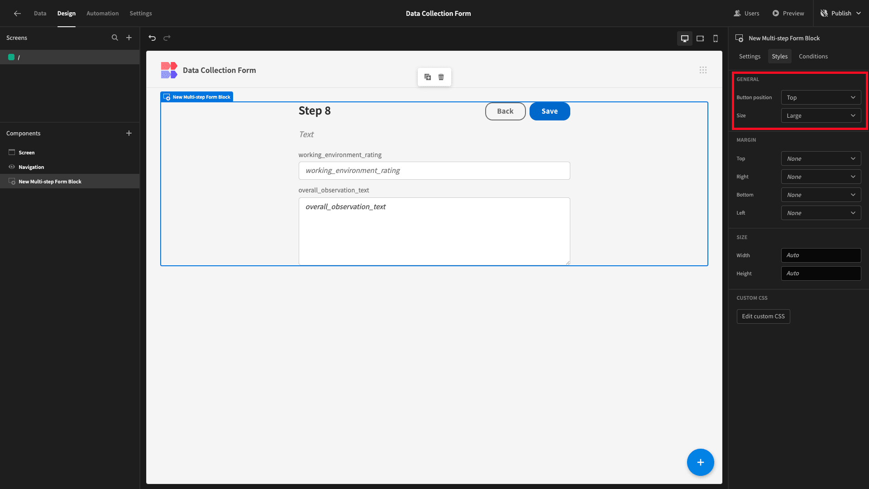The width and height of the screenshot is (869, 489).
Task: Click the Width input field
Action: coord(821,255)
